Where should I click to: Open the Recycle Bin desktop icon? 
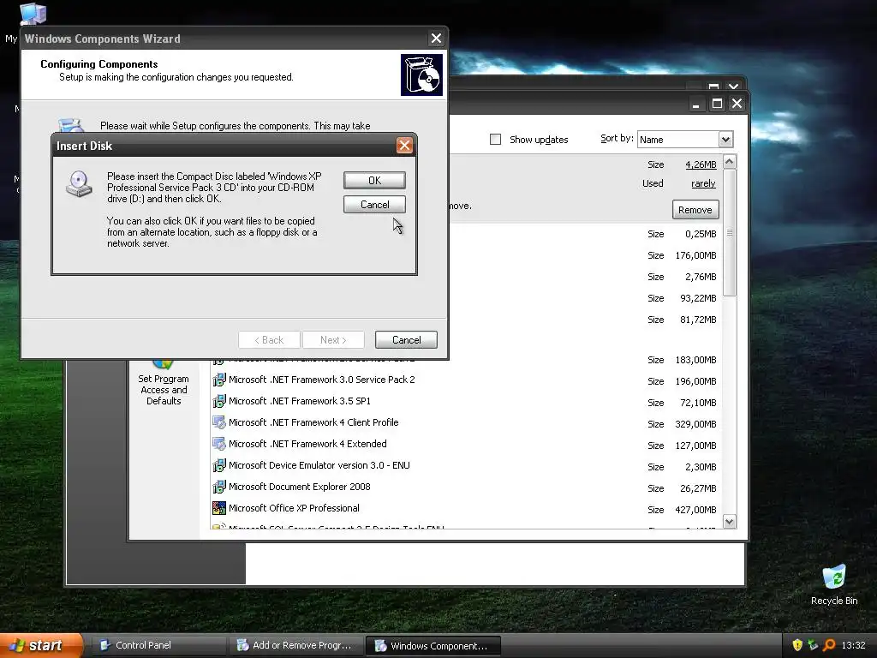click(834, 585)
